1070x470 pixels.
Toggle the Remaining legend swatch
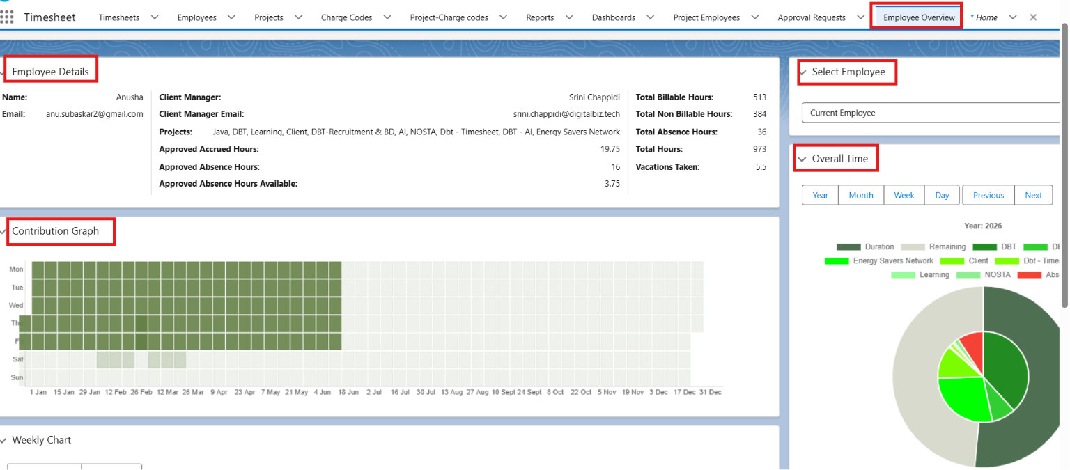913,246
